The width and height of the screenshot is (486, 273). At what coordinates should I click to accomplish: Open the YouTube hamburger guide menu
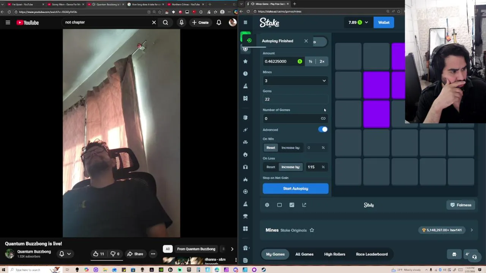pos(8,22)
